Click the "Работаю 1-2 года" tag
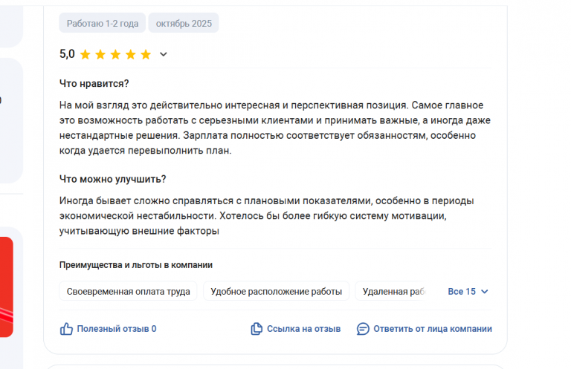The width and height of the screenshot is (571, 369). point(103,24)
